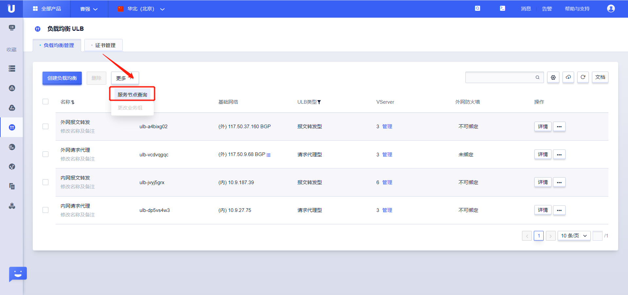The image size is (628, 295).
Task: Filter by the ULB类型 column funnel
Action: point(319,102)
